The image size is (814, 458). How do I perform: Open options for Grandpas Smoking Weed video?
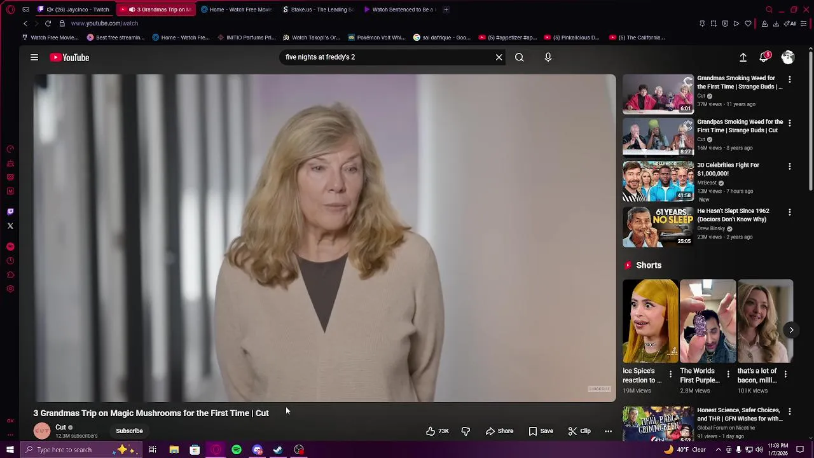790,123
